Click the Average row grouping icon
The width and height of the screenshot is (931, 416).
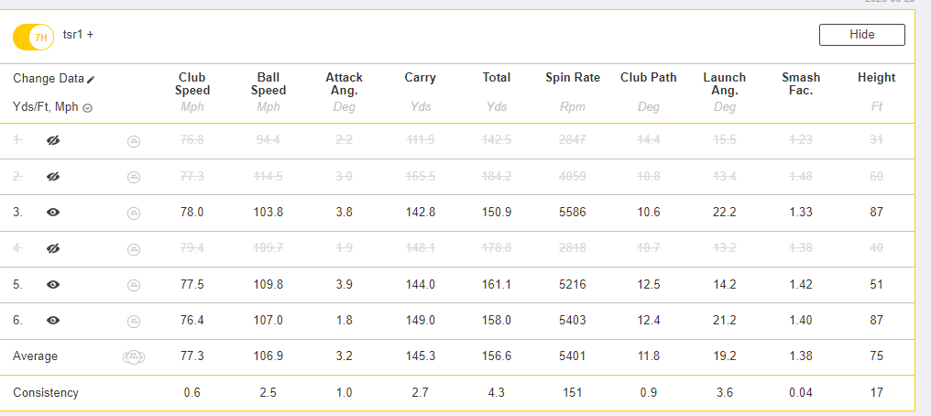click(134, 357)
